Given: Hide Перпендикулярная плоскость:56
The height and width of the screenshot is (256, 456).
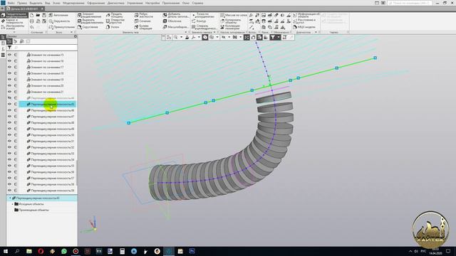Looking at the screenshot, I should 9,172.
